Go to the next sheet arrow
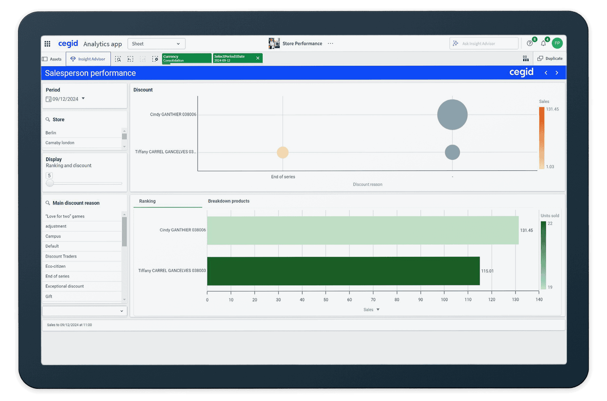Screen dimensions: 607x401 click(x=557, y=73)
